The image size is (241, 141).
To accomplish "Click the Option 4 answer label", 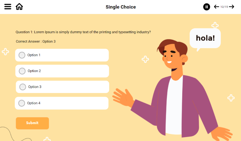I will point(34,103).
